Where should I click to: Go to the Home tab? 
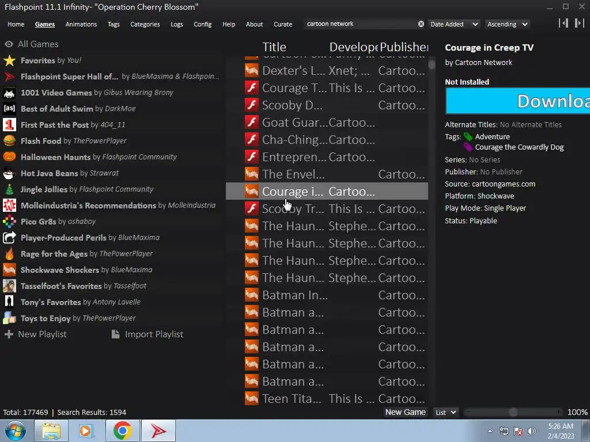(16, 24)
